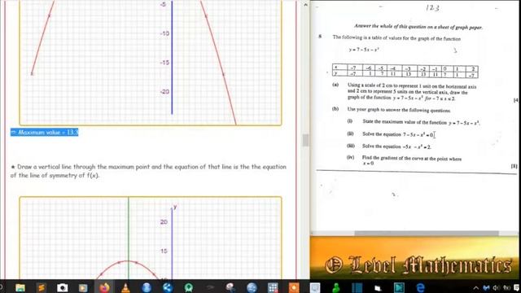Open the network tray icon
The height and width of the screenshot is (293, 521).
(x=506, y=287)
